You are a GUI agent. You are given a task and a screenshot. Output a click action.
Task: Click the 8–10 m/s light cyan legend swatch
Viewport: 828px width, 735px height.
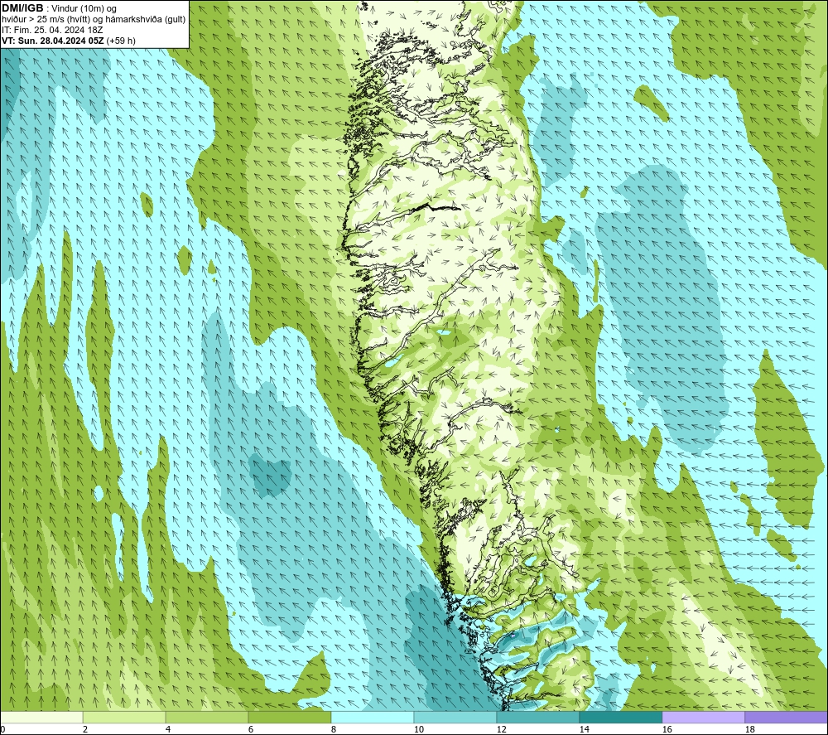click(373, 718)
